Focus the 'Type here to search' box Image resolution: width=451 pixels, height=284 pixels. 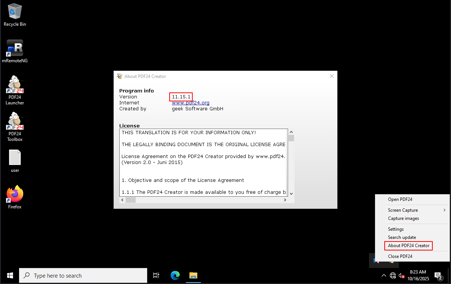point(83,275)
